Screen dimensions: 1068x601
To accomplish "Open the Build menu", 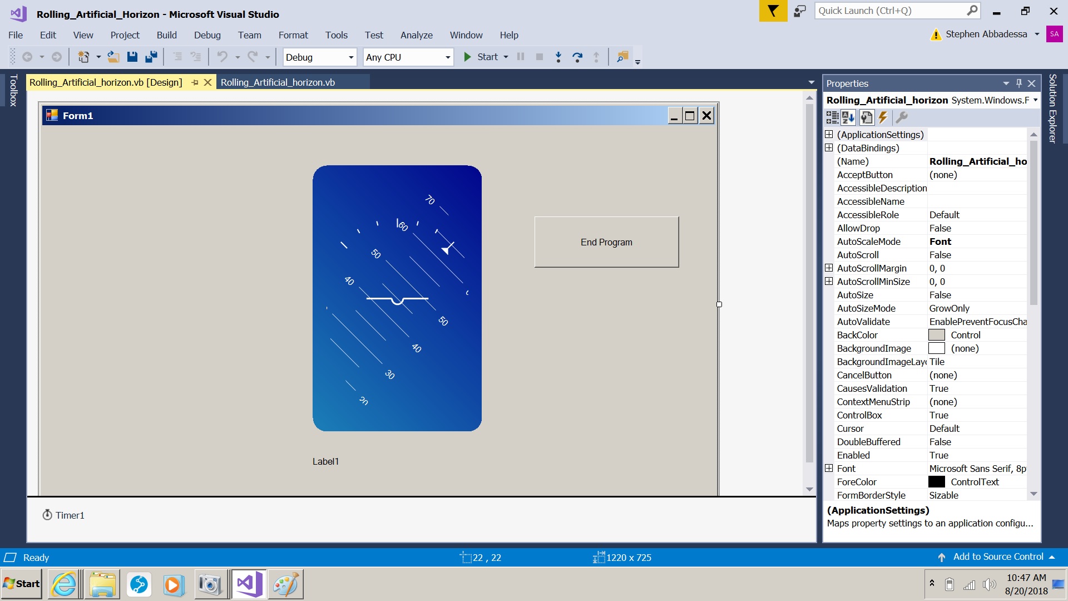I will pyautogui.click(x=166, y=35).
